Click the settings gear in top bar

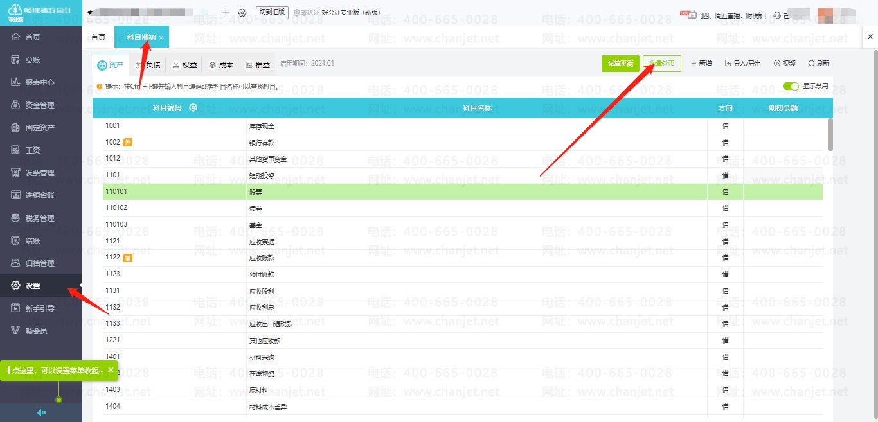point(242,13)
